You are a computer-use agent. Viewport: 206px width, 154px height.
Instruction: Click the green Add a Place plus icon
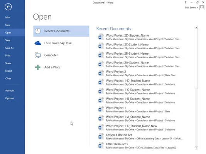click(x=38, y=67)
